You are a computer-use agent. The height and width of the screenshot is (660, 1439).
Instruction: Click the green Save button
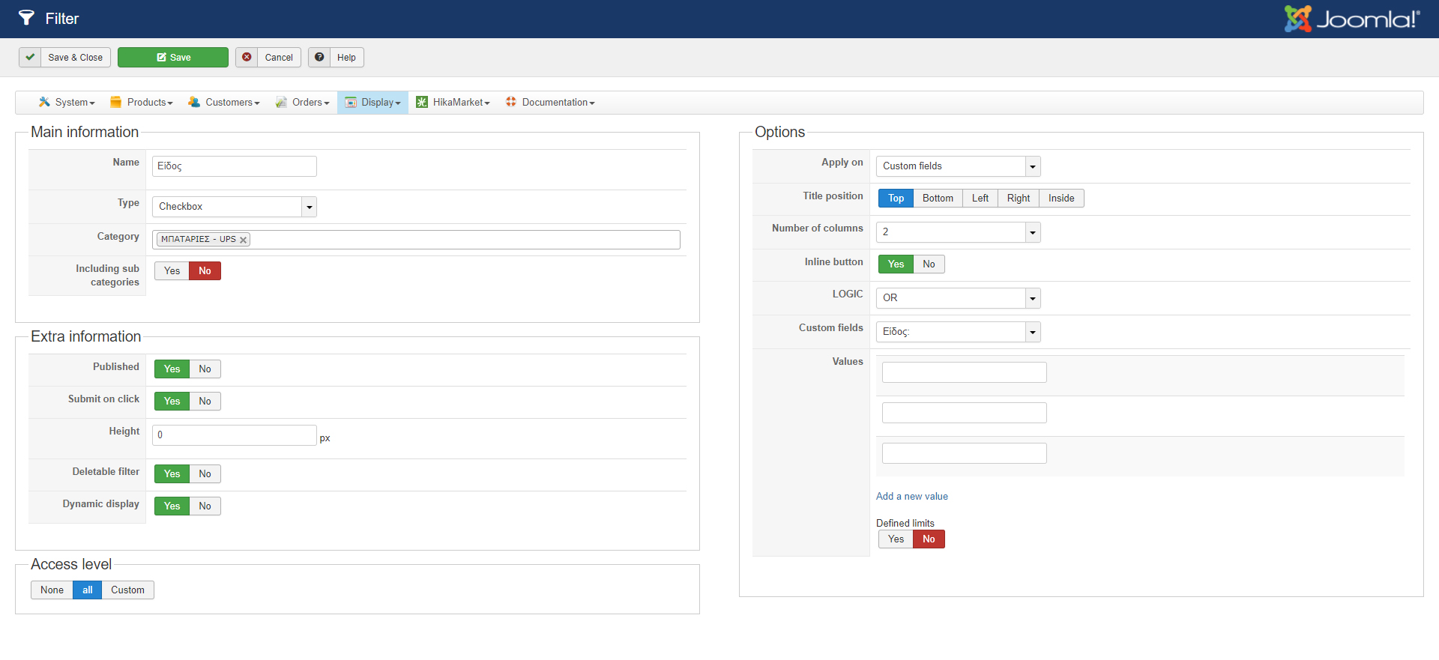tap(173, 57)
